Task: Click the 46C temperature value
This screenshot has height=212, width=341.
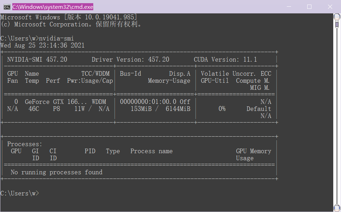Action: pyautogui.click(x=34, y=108)
